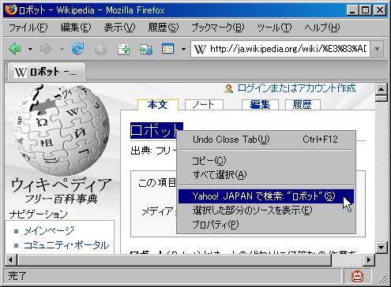Open the ファイル(F) menu
Viewport: 391px width, 287px height.
[28, 28]
